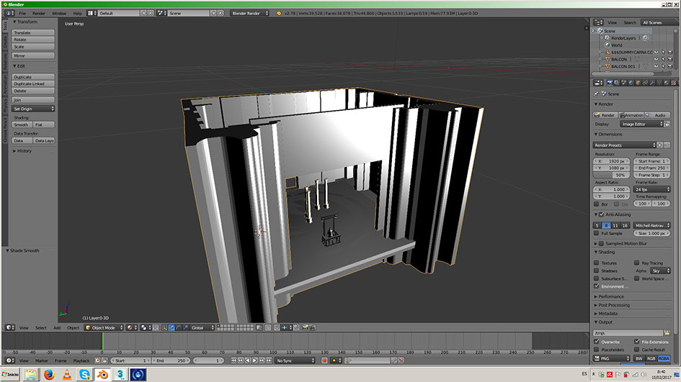Click the viewport shading sphere icon
Viewport: 681px width, 382px height.
(131, 327)
